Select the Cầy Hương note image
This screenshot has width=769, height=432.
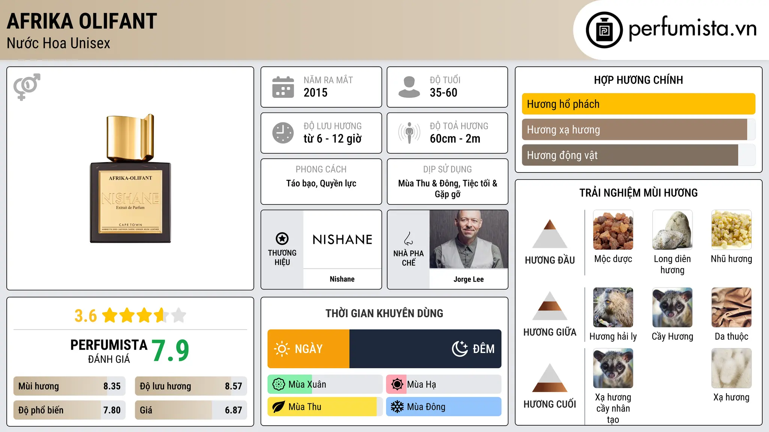click(x=672, y=307)
